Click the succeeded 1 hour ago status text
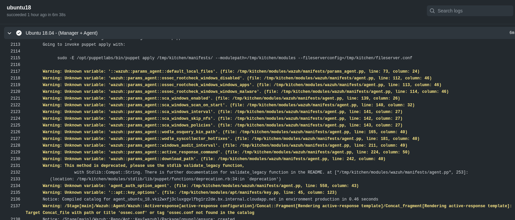 (36, 15)
